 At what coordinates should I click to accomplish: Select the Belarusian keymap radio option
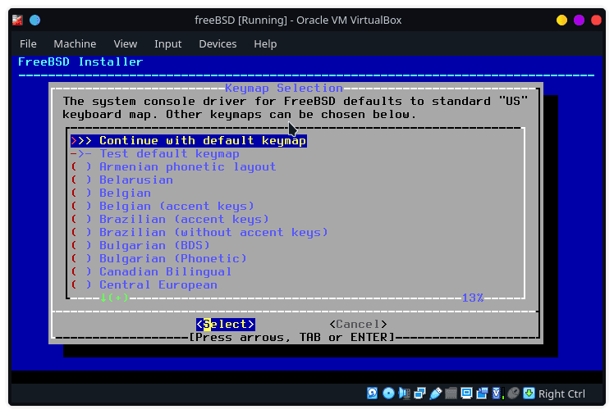(x=121, y=180)
